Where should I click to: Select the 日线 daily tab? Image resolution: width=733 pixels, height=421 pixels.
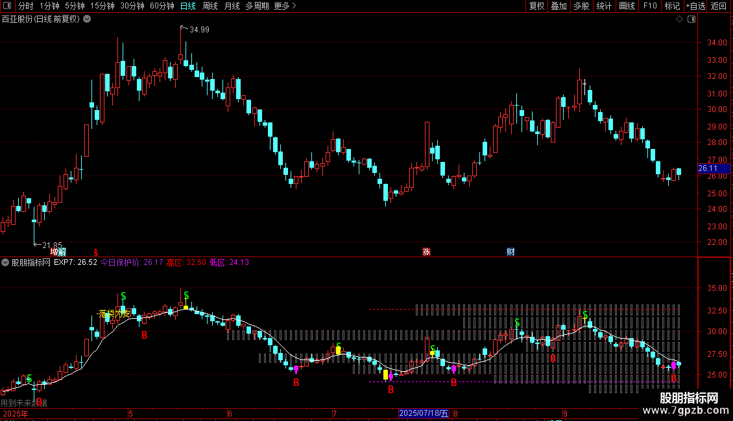click(x=188, y=6)
